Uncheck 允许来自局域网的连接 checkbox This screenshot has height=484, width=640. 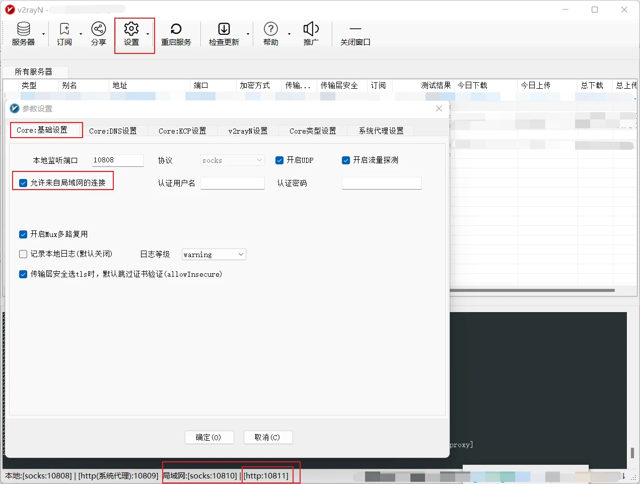click(23, 183)
